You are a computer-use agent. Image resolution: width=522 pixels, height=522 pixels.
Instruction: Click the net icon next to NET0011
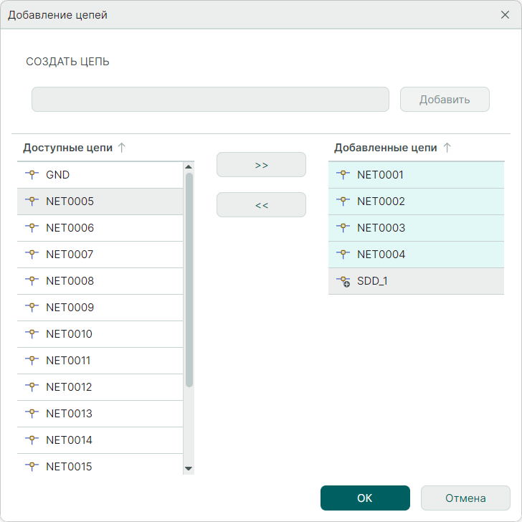(31, 360)
